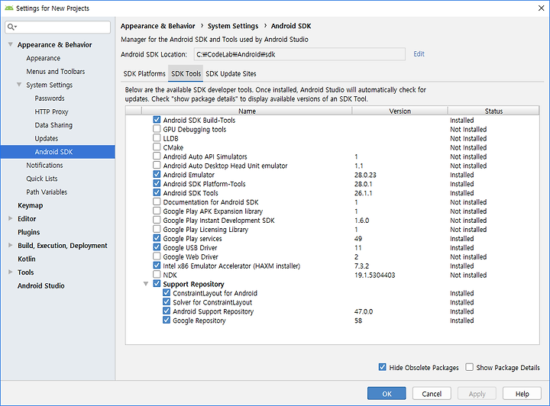Click the Android Studio icon in title bar
Image resolution: width=550 pixels, height=406 pixels.
(x=8, y=8)
